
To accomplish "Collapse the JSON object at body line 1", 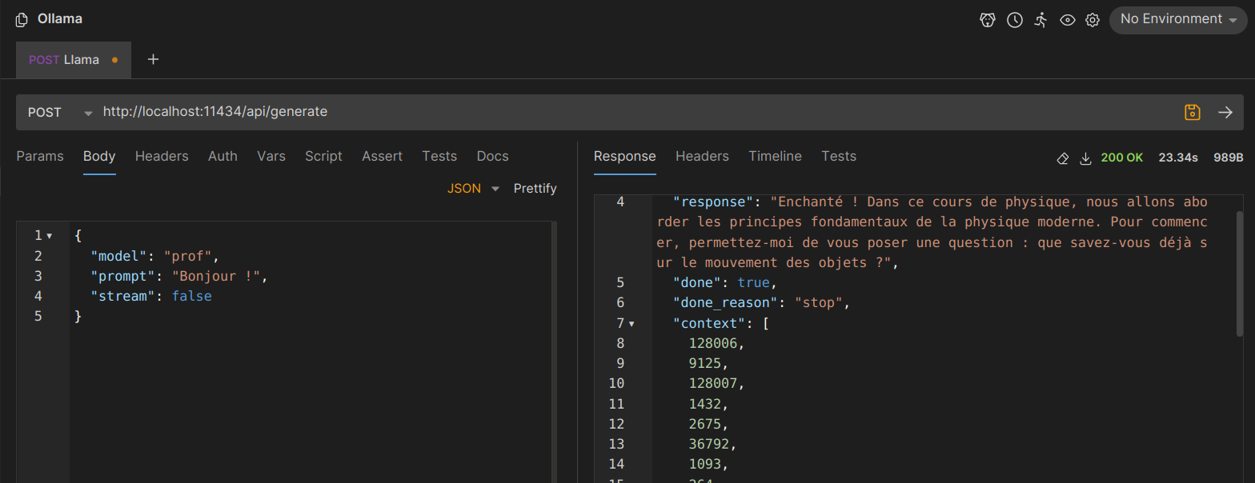I will click(x=50, y=237).
